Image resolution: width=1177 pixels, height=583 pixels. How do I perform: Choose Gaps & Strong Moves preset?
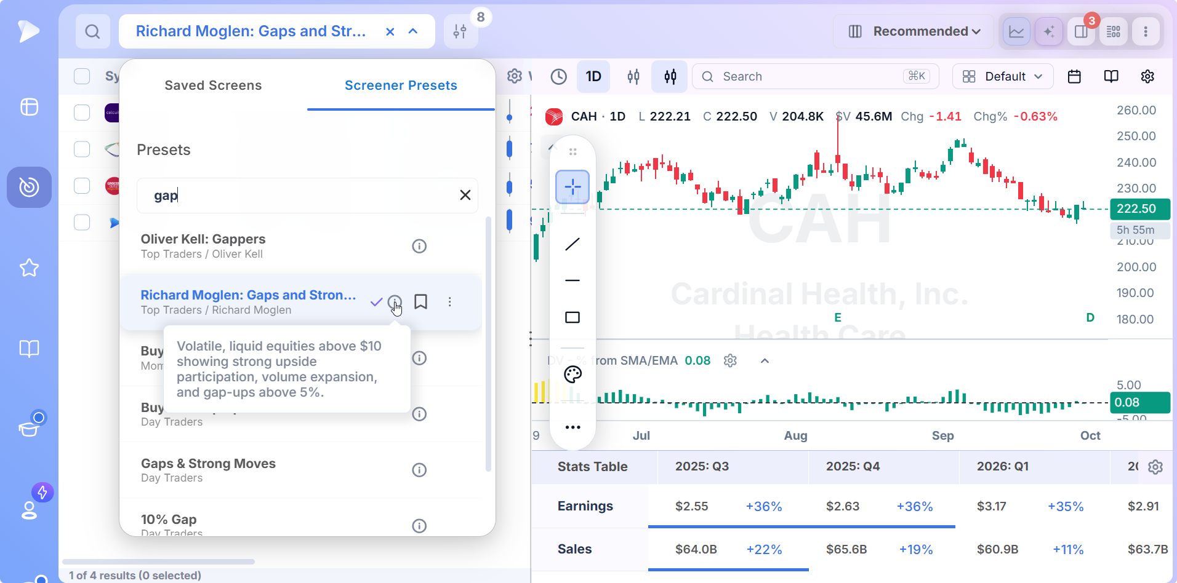[x=301, y=470]
